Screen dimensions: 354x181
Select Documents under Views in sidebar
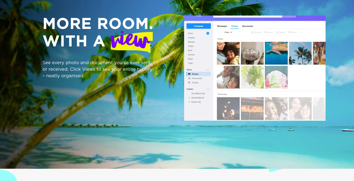click(197, 78)
